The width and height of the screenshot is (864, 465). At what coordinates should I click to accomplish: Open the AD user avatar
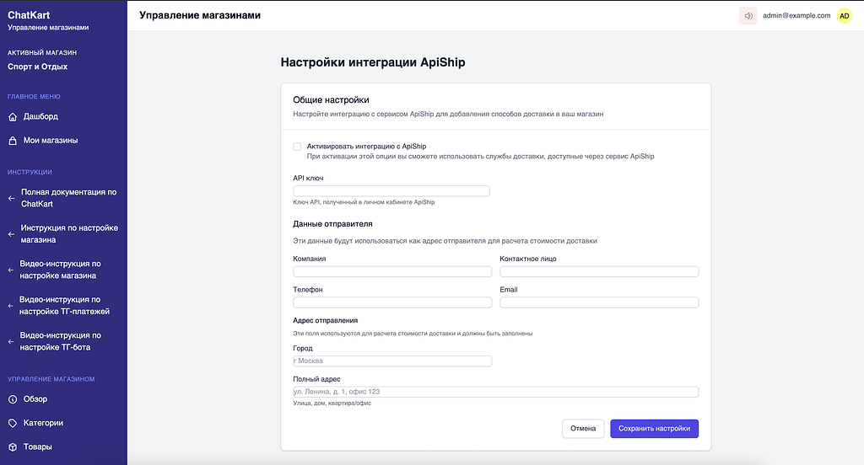844,16
